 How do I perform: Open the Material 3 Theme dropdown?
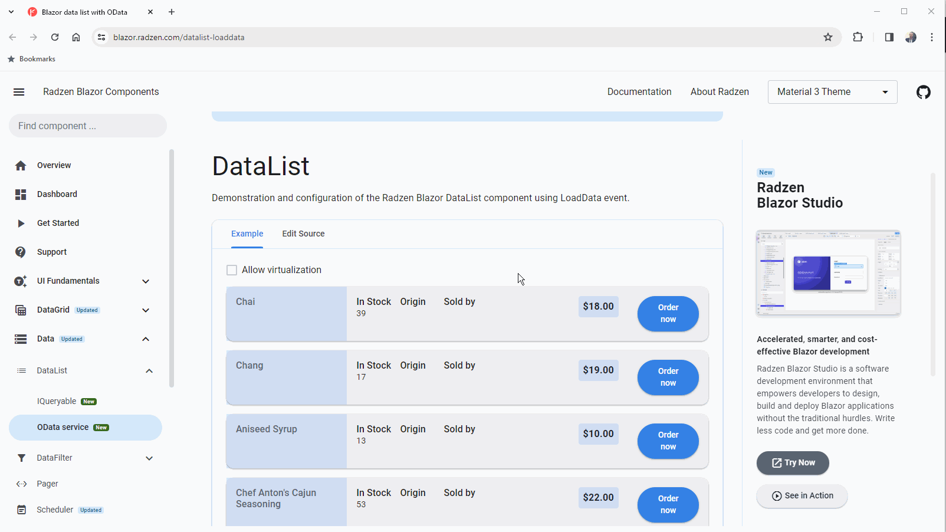pos(833,92)
